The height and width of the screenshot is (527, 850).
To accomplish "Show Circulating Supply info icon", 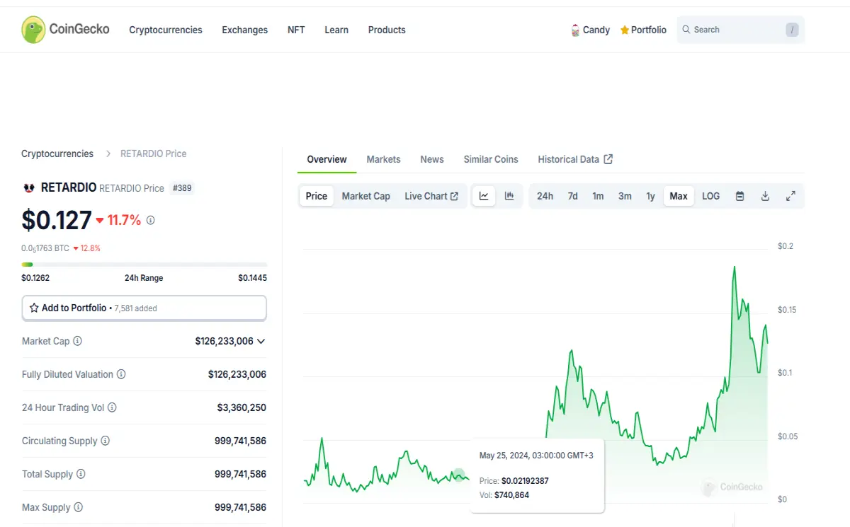I will 105,441.
